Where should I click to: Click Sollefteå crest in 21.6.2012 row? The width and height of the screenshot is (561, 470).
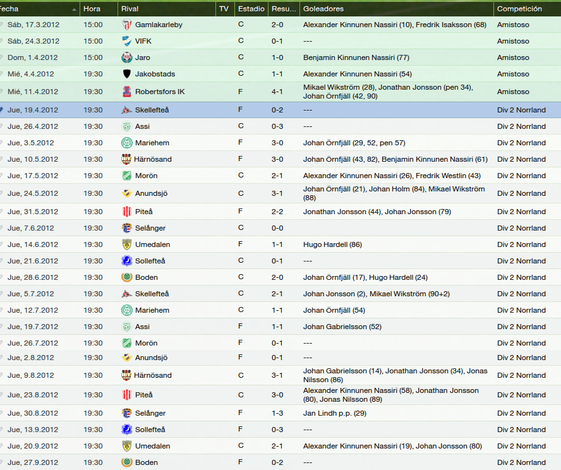[126, 261]
